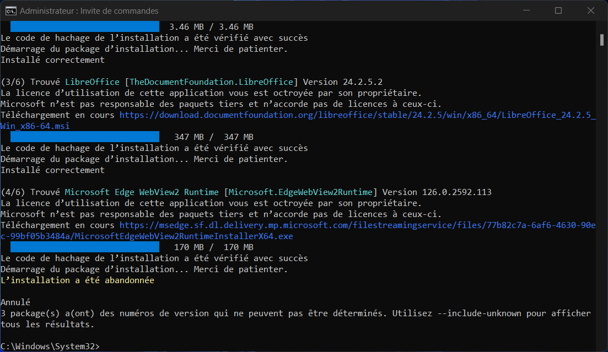Open the msedge.sf.dl.delivery download URL

coord(358,225)
